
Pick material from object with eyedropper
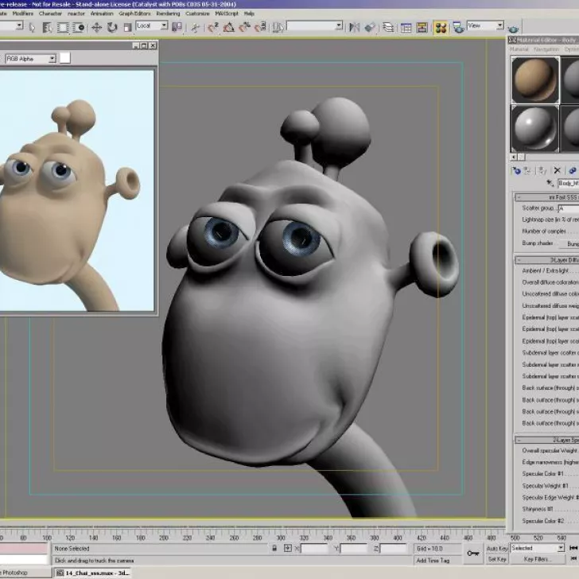pos(549,183)
